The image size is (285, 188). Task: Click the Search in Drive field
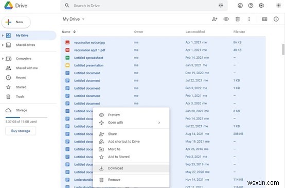point(144,6)
